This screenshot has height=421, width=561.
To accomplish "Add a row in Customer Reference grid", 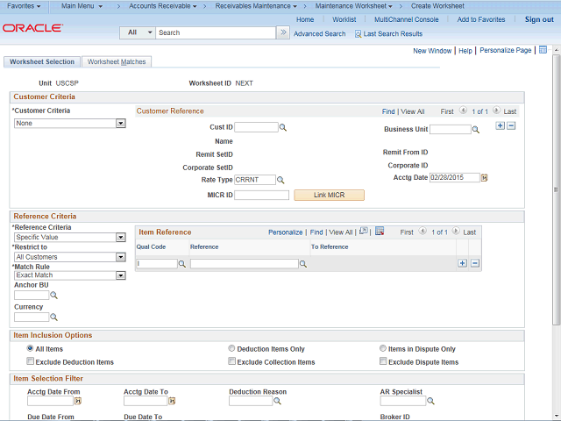I will 501,126.
